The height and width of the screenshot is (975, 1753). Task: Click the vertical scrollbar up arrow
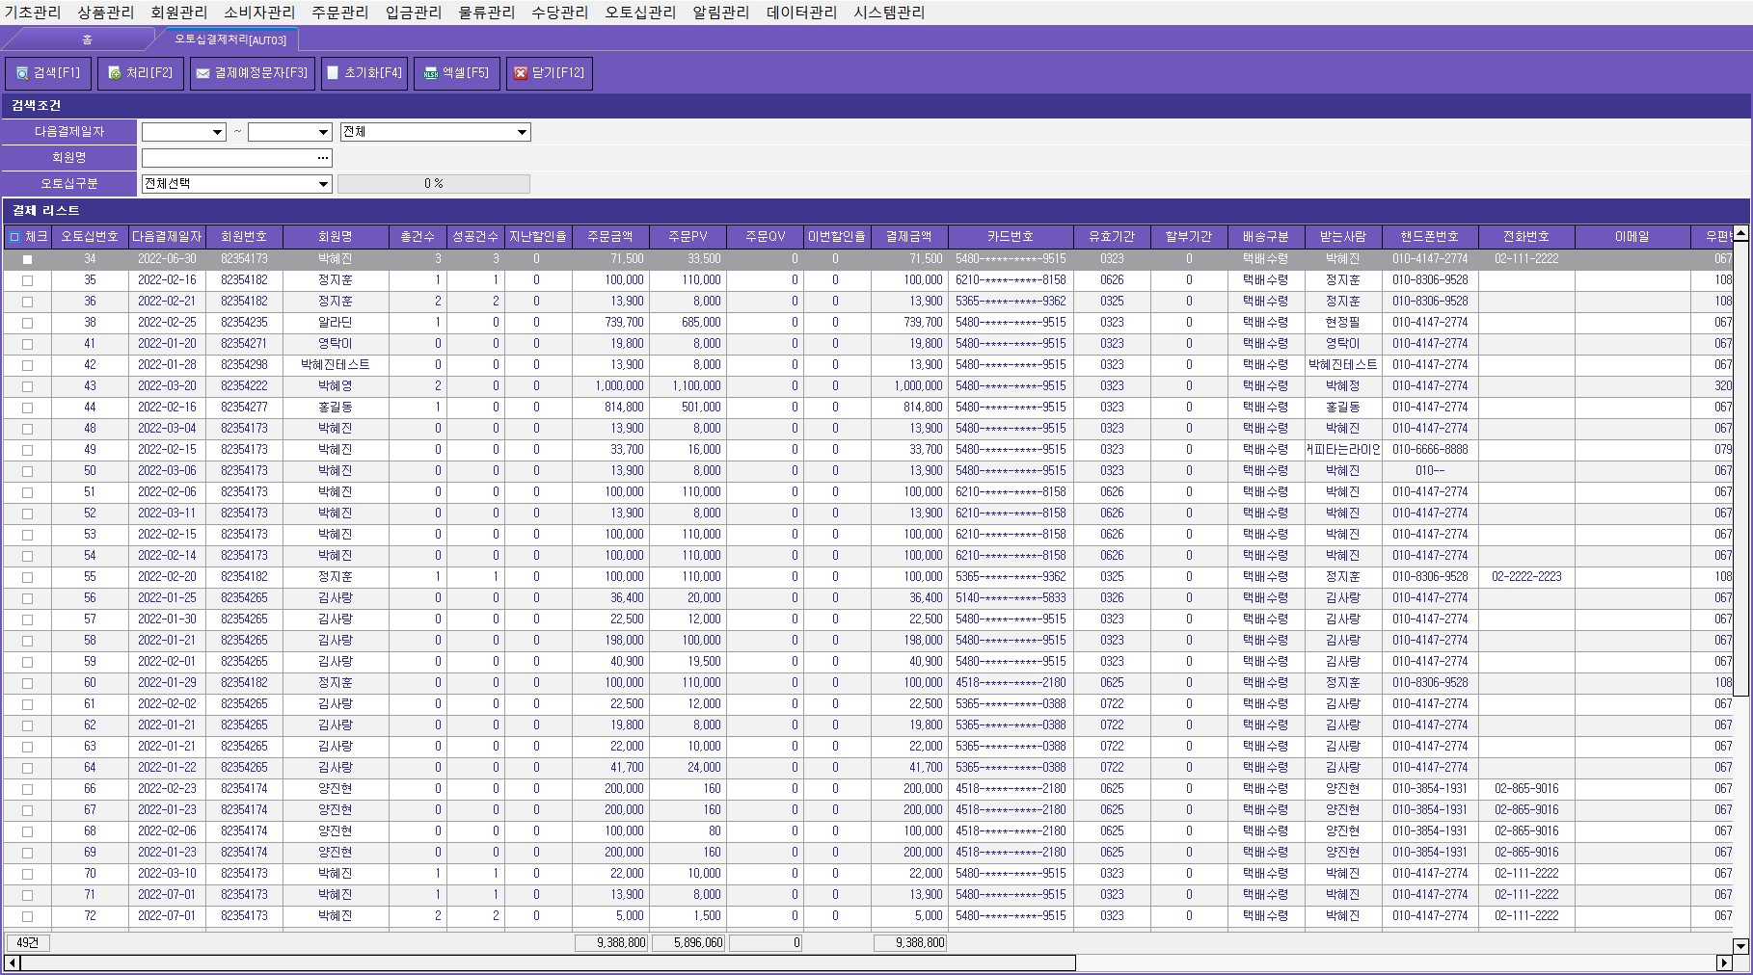click(1740, 233)
